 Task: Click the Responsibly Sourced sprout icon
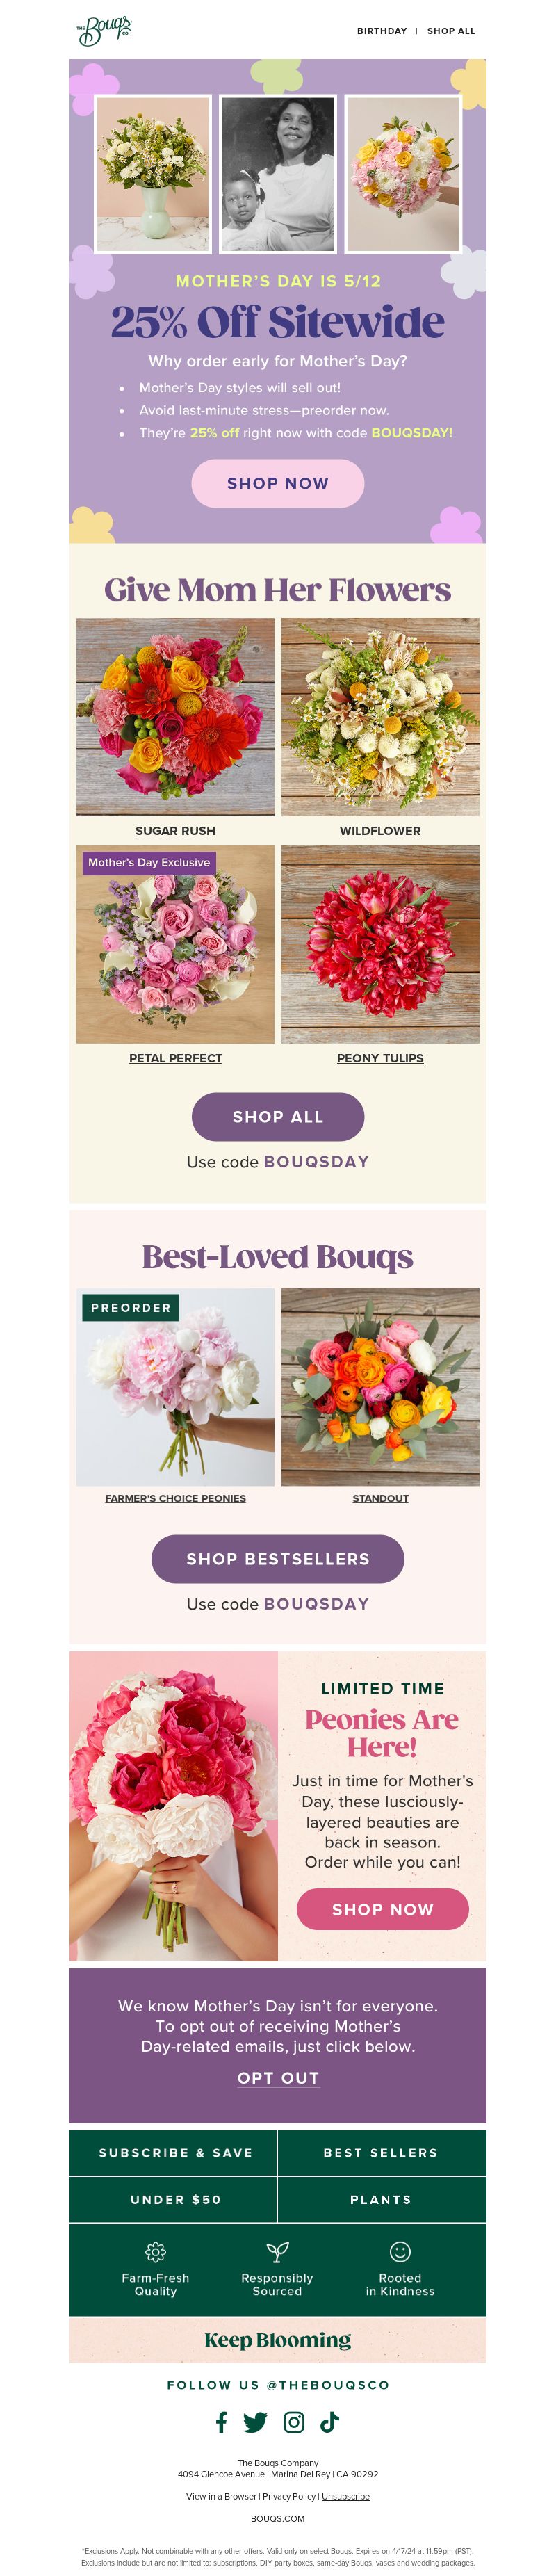[x=277, y=2251]
